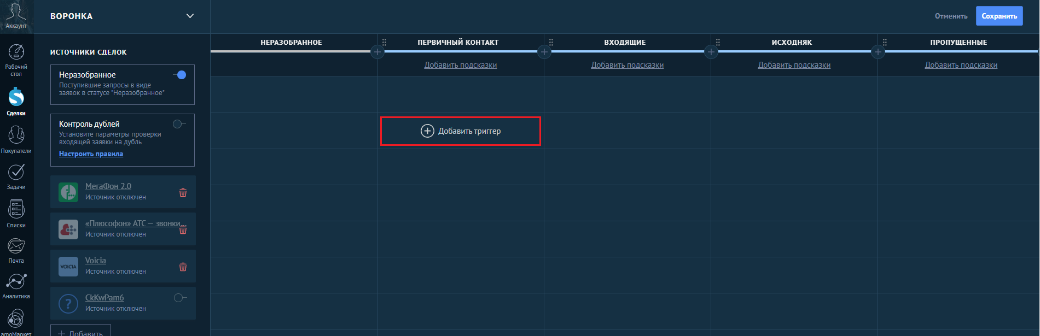Disable the Неразобранное toggle
1040x336 pixels.
180,75
